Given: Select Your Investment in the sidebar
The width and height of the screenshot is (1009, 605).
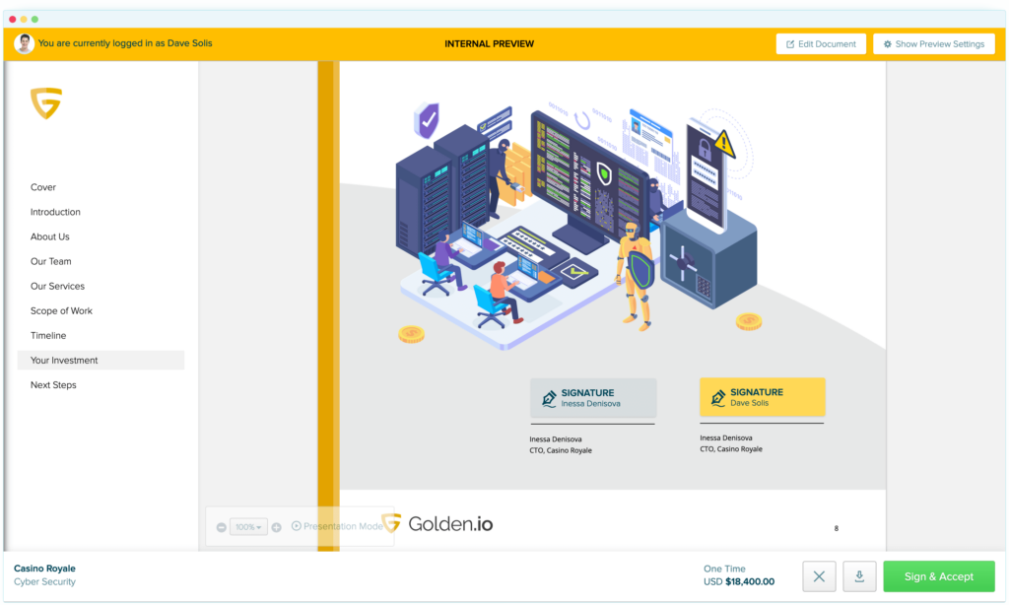Looking at the screenshot, I should (64, 361).
